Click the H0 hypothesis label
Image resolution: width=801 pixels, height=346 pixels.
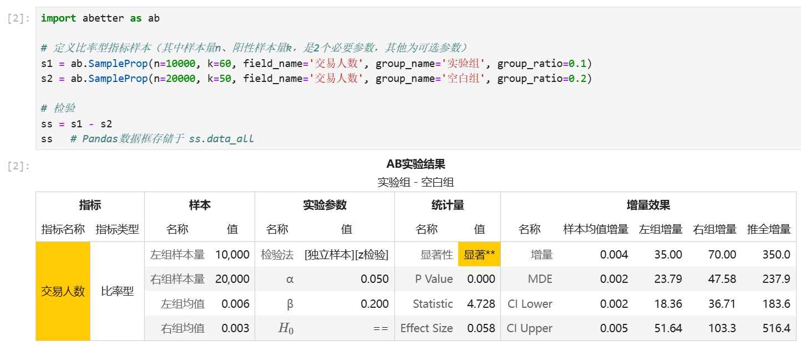286,329
